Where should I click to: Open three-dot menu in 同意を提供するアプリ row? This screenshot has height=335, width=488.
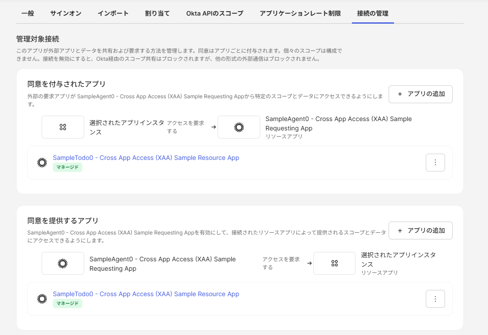coord(435,299)
